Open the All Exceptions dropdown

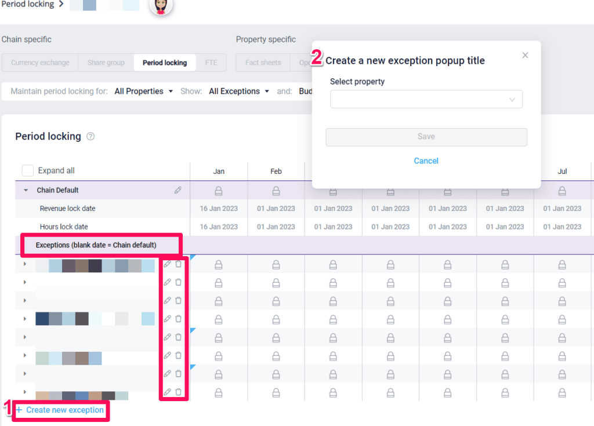pyautogui.click(x=239, y=91)
